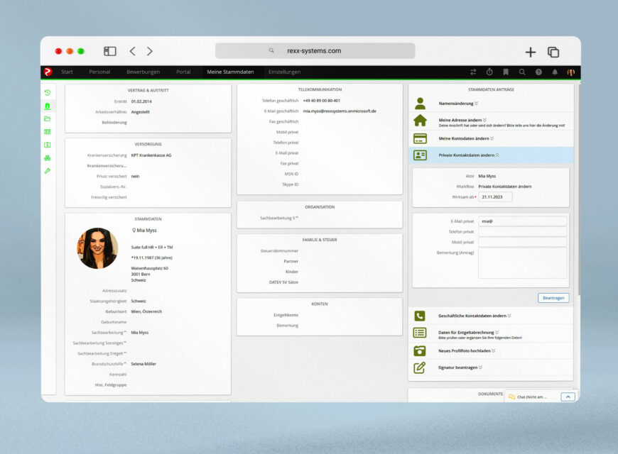Expand Neues Profilfoto hochladen section
The height and width of the screenshot is (454, 618).
[x=467, y=350]
